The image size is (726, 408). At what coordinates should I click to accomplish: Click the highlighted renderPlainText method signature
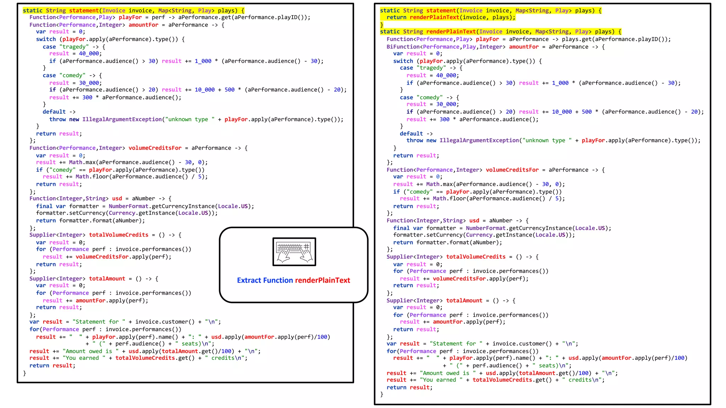pos(500,32)
